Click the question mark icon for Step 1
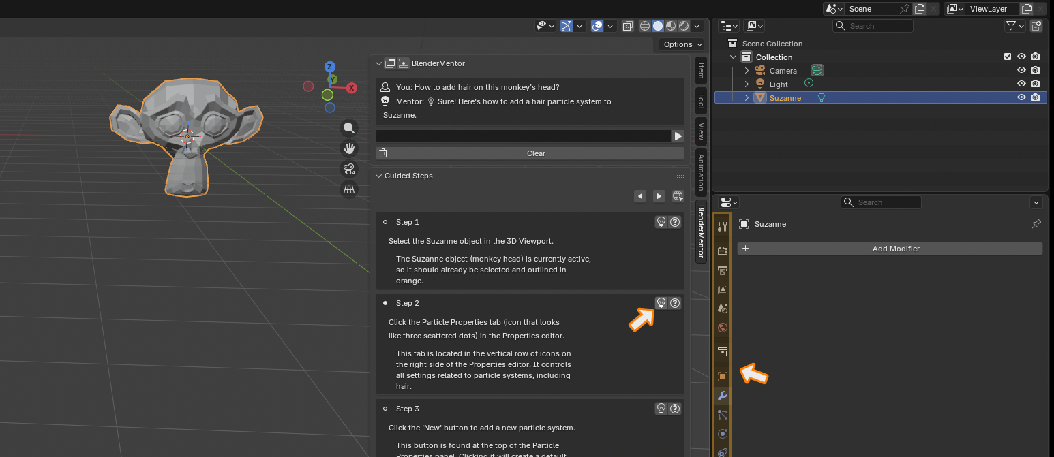 675,222
